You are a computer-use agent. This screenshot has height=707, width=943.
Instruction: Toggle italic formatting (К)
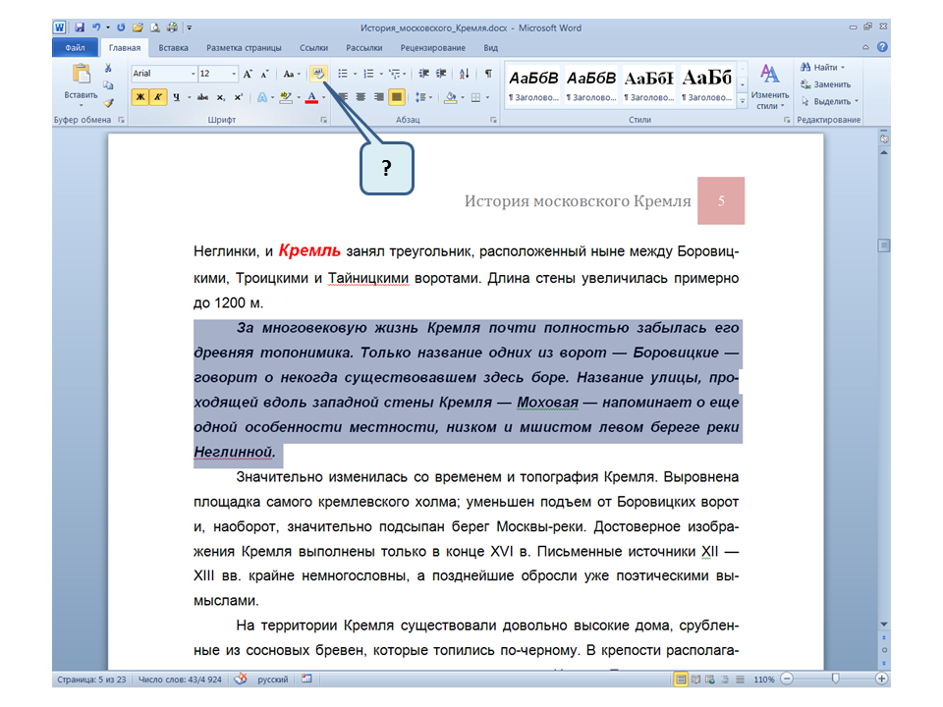click(x=156, y=97)
